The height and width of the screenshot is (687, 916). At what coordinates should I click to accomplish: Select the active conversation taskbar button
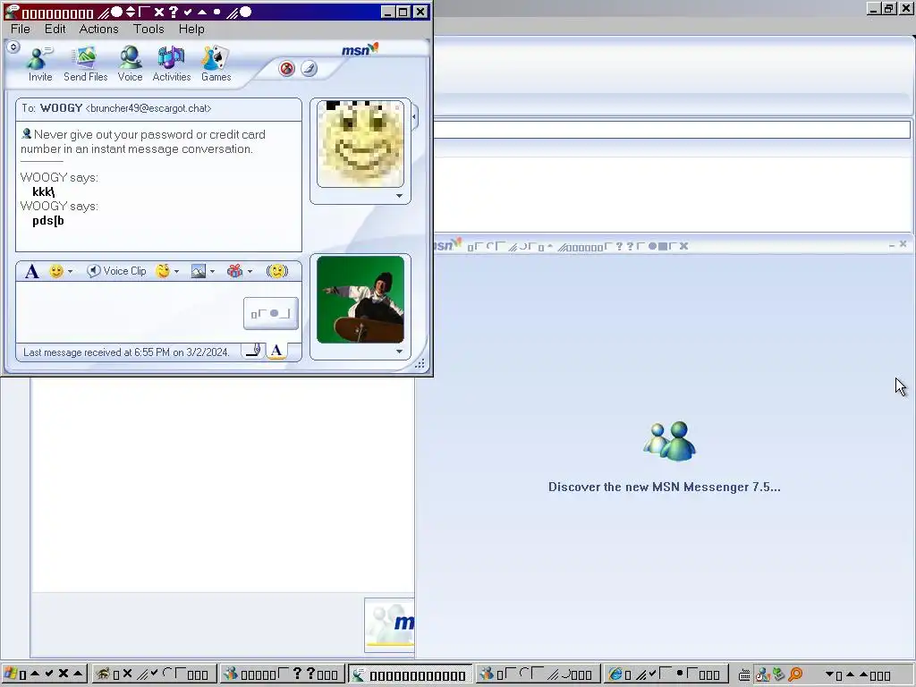pyautogui.click(x=410, y=674)
